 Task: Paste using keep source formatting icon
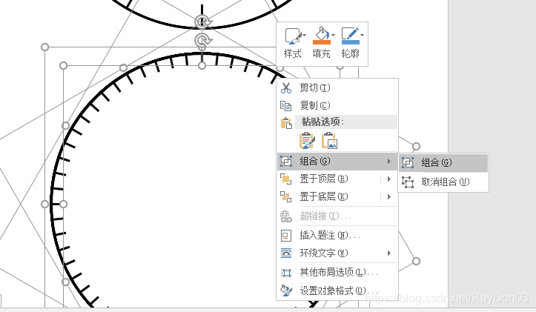[307, 141]
